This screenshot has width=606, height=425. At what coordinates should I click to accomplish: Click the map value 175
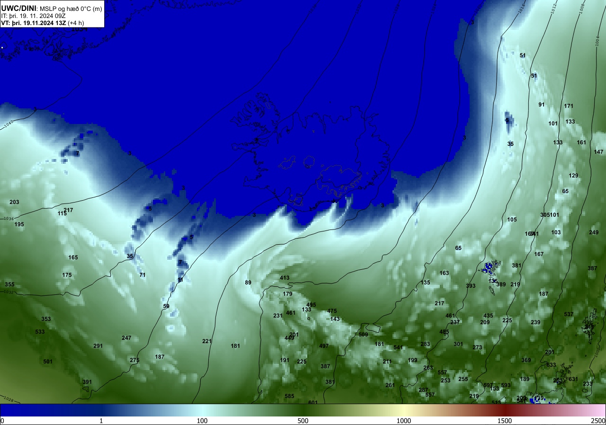(67, 275)
